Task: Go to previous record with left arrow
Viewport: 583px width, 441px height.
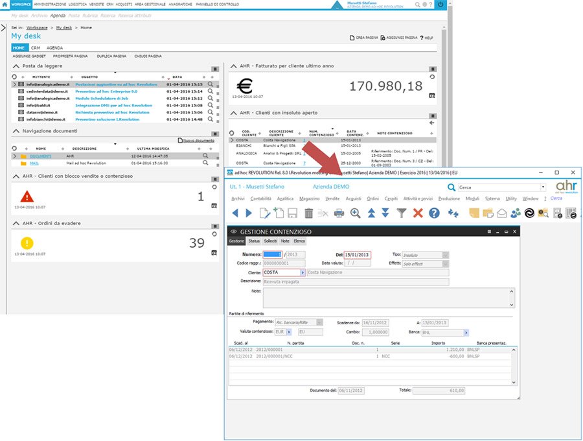Action: coord(235,213)
